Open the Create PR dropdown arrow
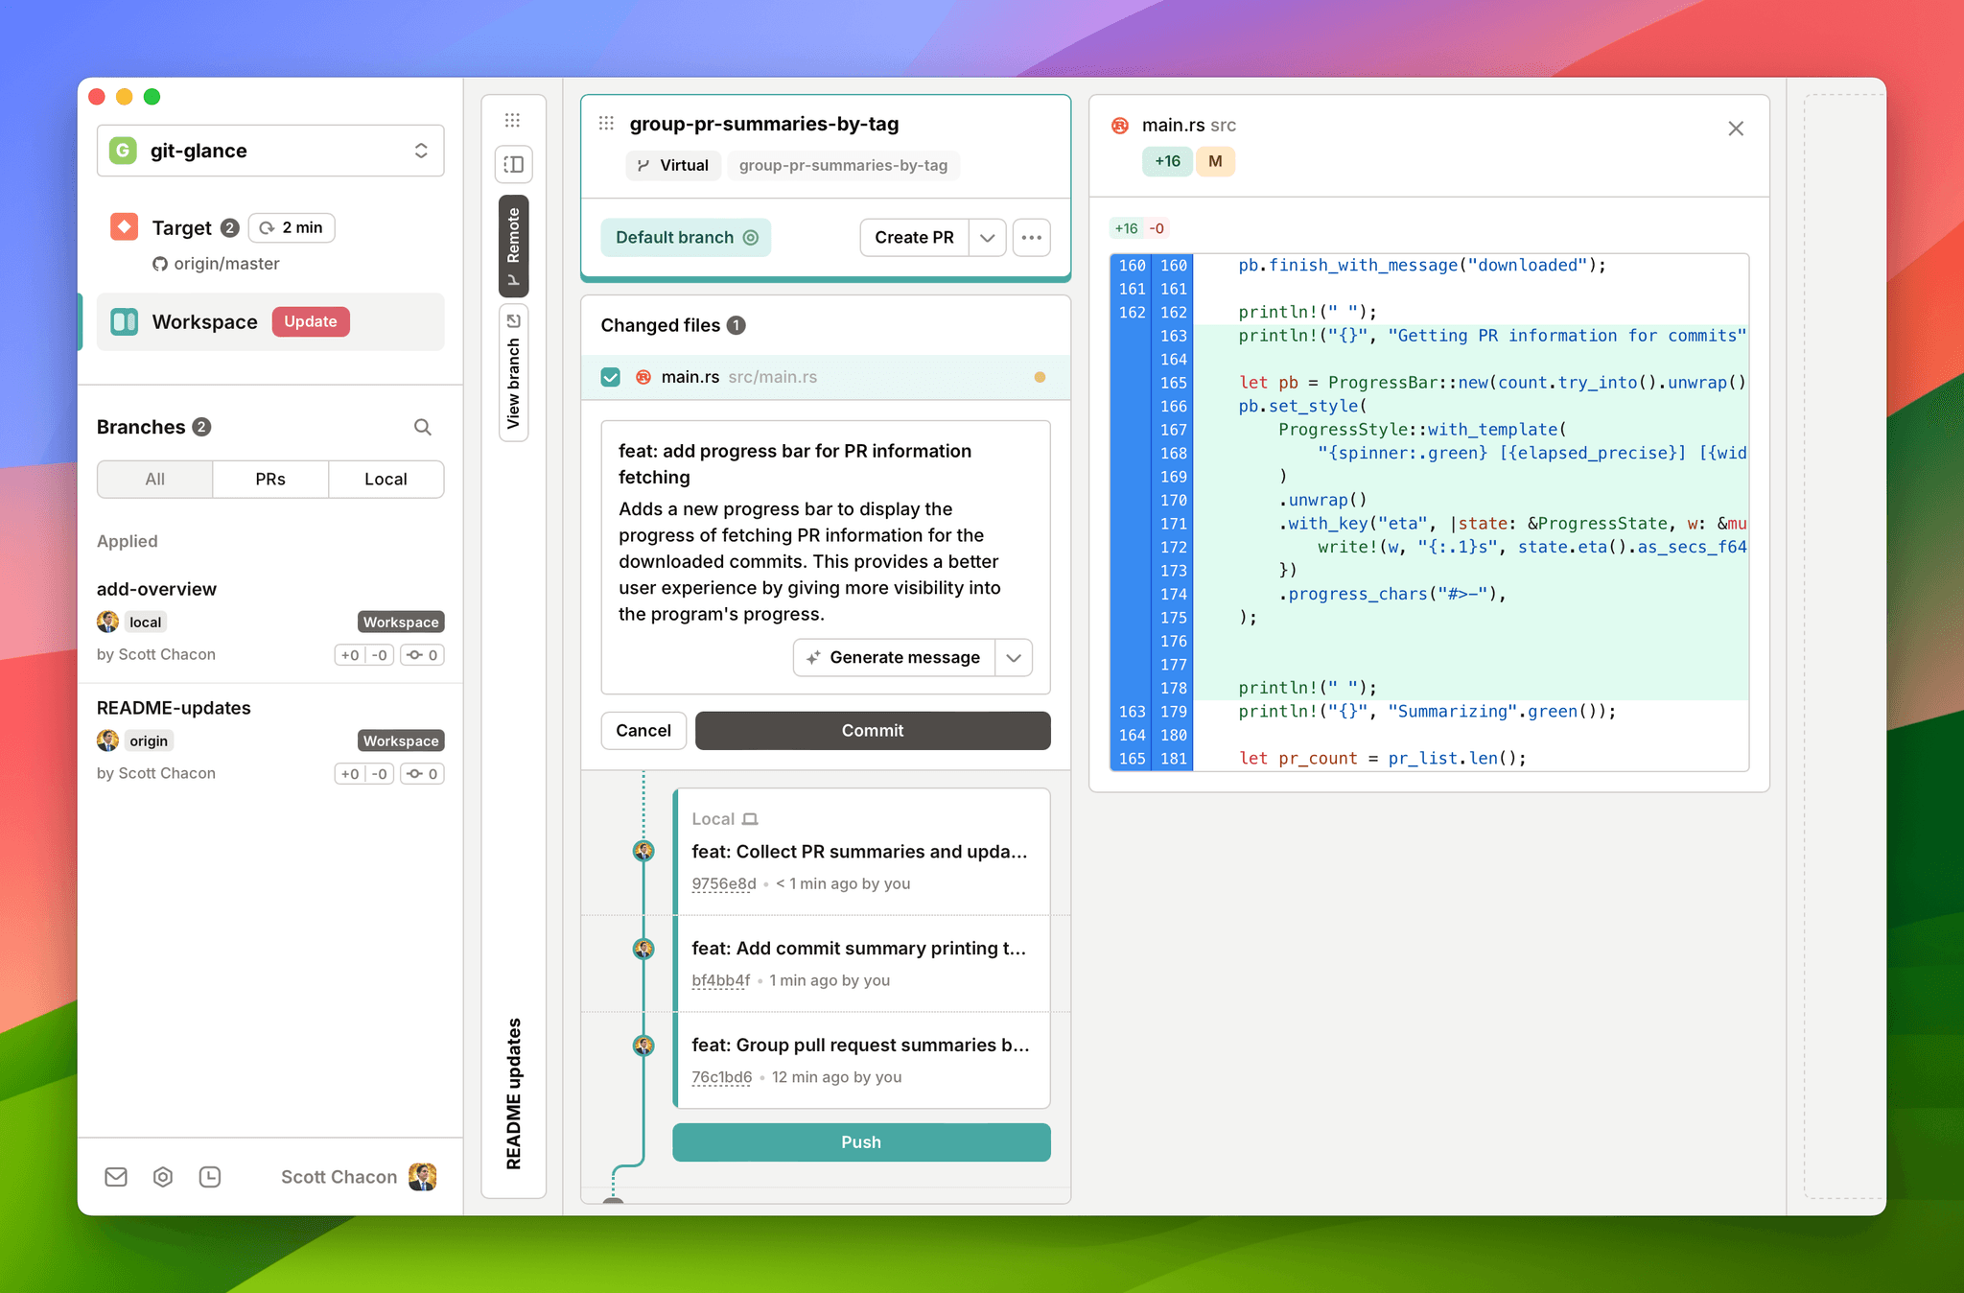The height and width of the screenshot is (1293, 1964). (988, 237)
